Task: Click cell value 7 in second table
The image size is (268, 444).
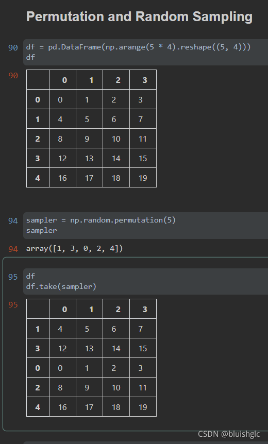Action: click(143, 329)
